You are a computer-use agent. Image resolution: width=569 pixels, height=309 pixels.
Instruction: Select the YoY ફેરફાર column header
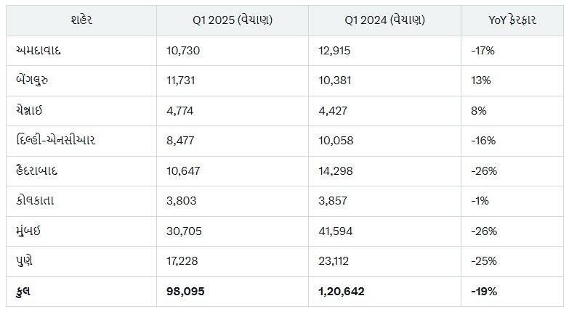point(512,20)
